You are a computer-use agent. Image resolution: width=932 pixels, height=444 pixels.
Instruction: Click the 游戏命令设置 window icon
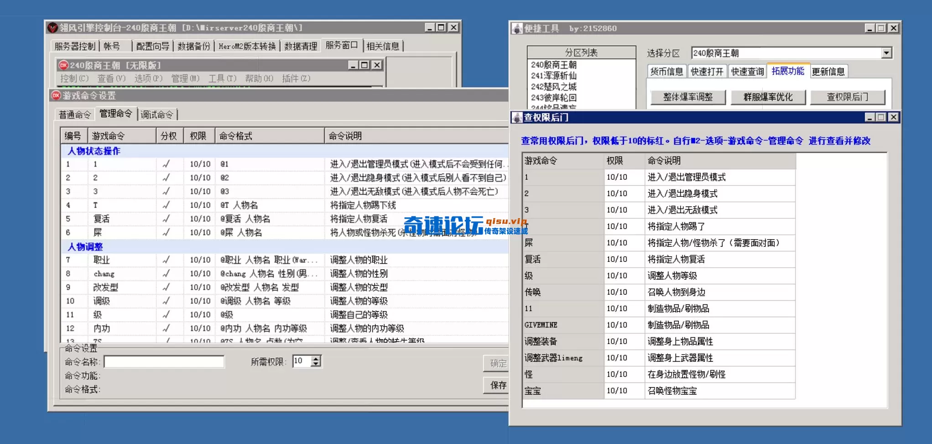[55, 96]
